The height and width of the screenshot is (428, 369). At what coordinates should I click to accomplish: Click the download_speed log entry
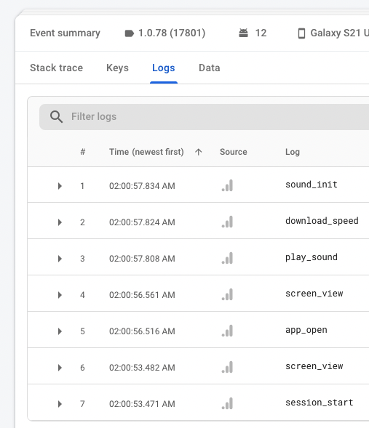pos(322,221)
